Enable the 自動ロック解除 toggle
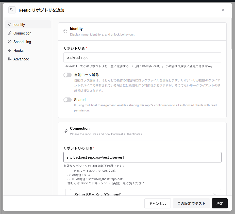Screen dimensions: 235x214 [x=68, y=75]
